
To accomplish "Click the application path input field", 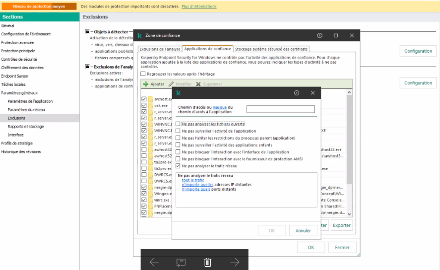I will 280,109.
